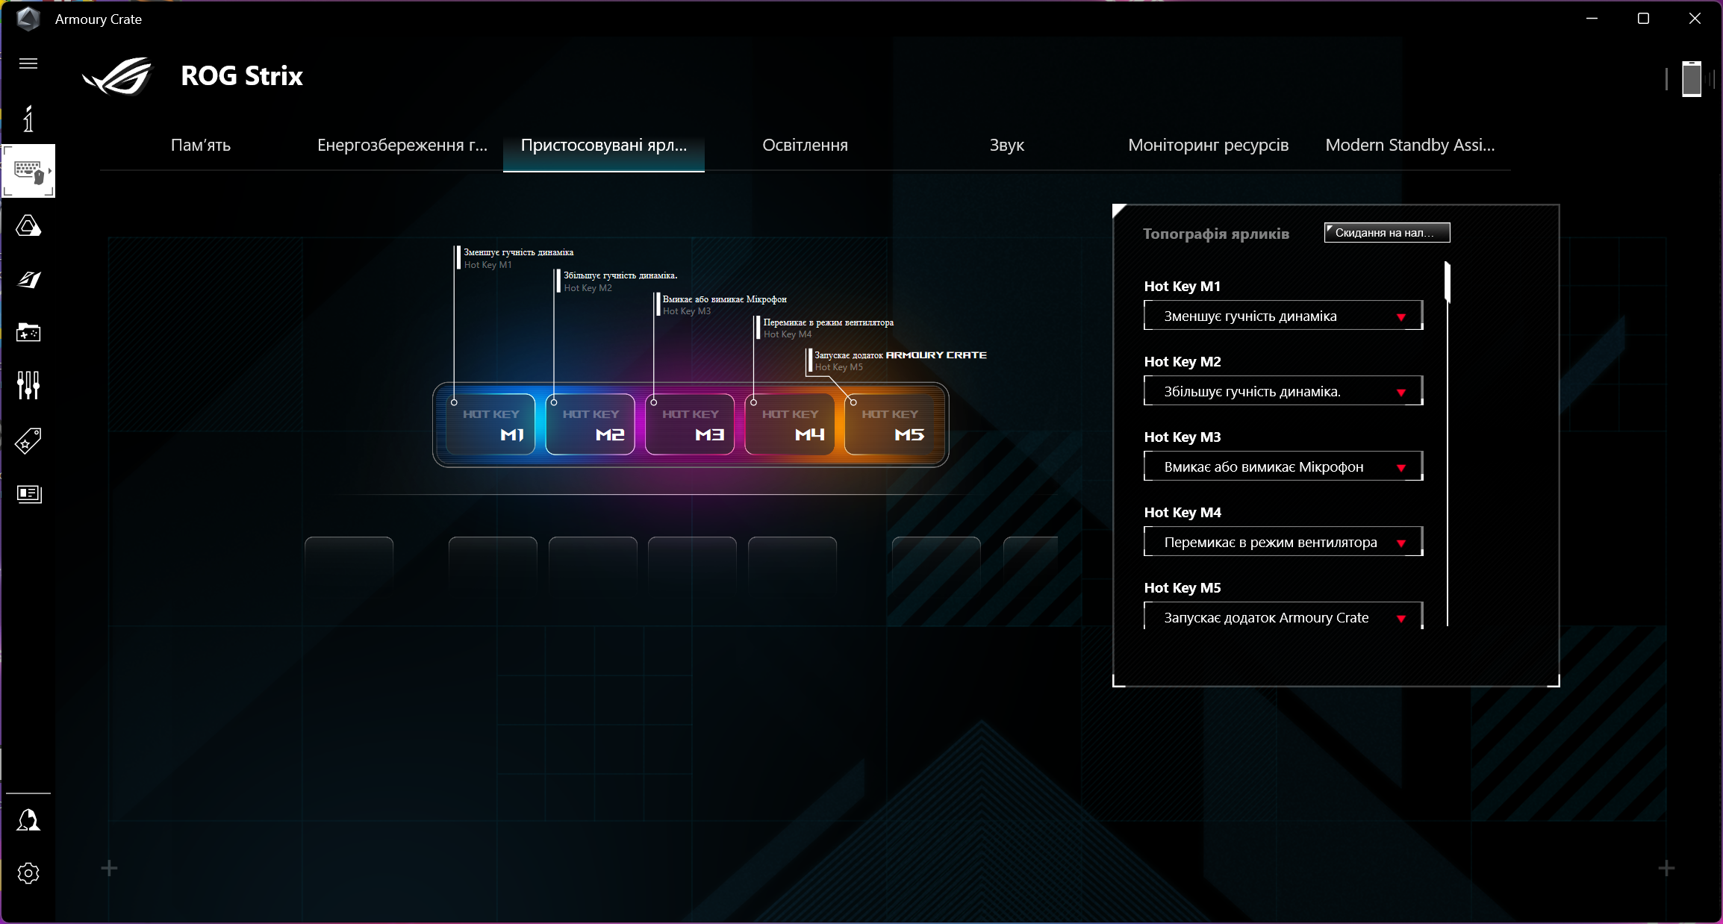Expand the Hot Key M1 dropdown
1723x924 pixels.
[x=1283, y=316]
